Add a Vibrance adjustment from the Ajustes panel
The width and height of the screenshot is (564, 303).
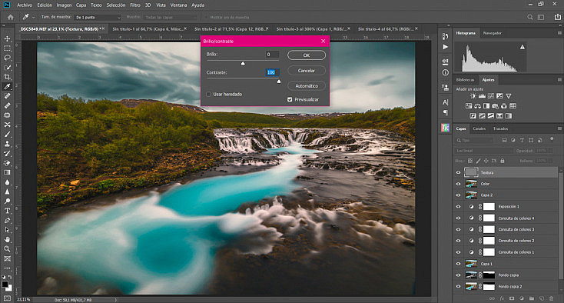(x=508, y=96)
